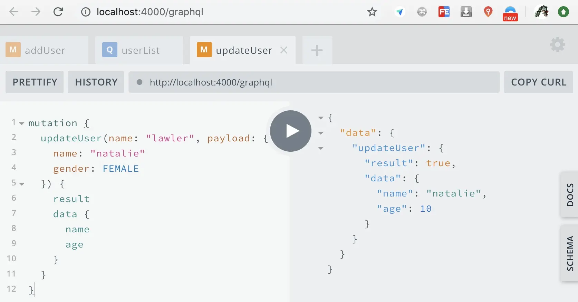
Task: Collapse the response "updateUser" object
Action: click(x=321, y=148)
